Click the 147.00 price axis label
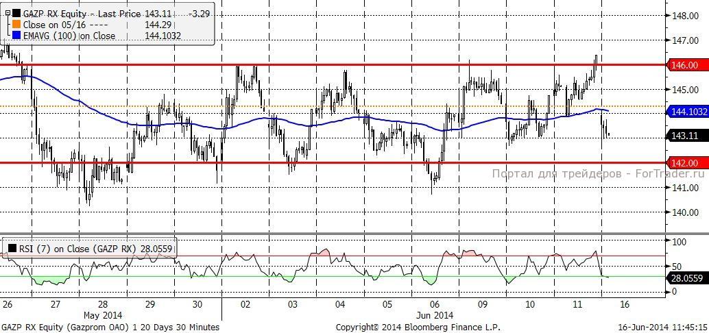The width and height of the screenshot is (709, 333). point(686,40)
